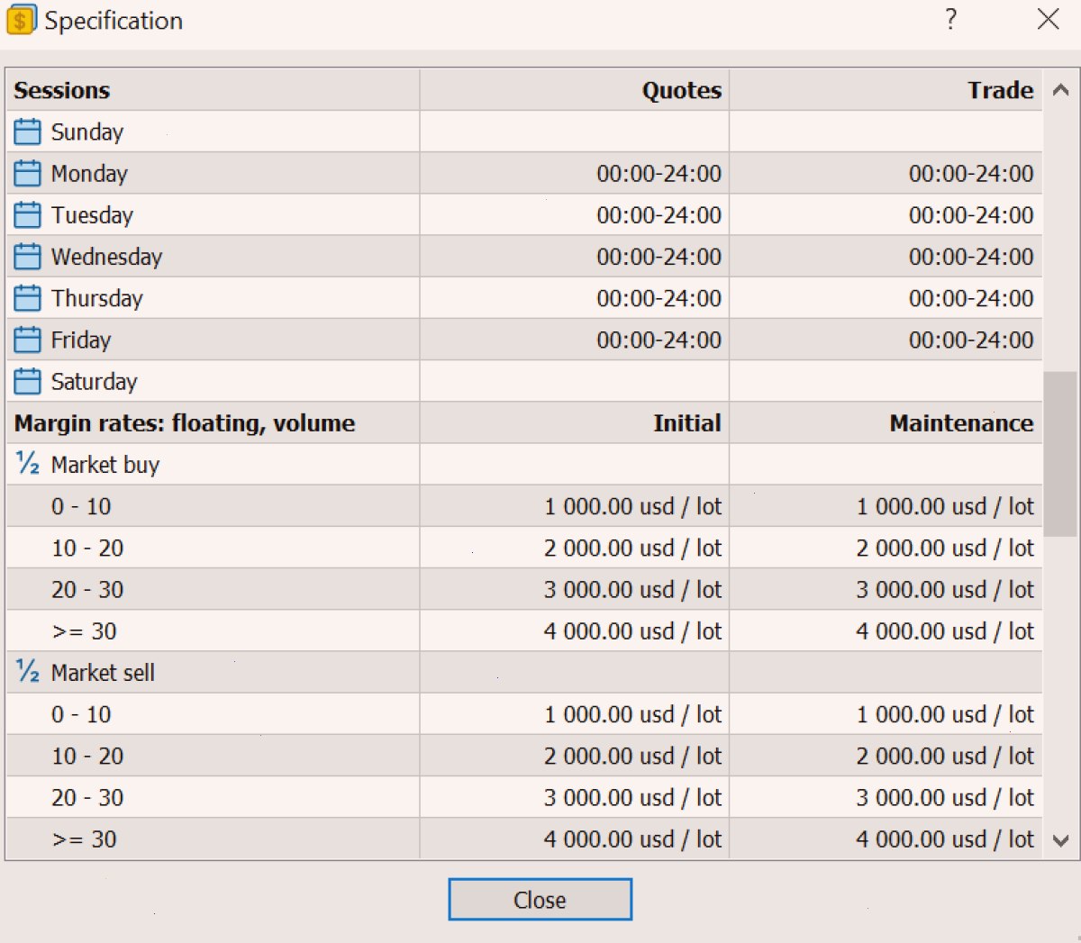
Task: Click the Tuesday calendar icon
Action: pos(27,214)
